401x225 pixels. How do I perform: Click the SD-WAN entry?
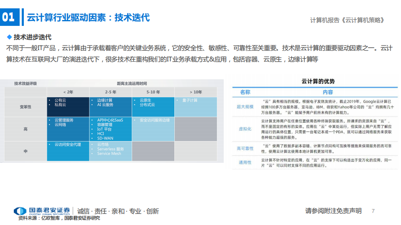coord(105,138)
